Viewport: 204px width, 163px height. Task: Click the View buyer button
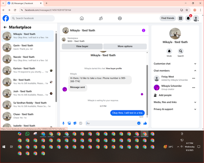(x=82, y=46)
